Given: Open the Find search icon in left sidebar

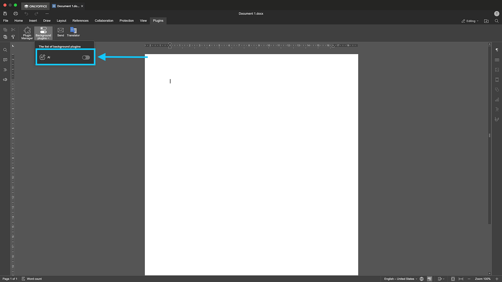Looking at the screenshot, I should coord(5,50).
